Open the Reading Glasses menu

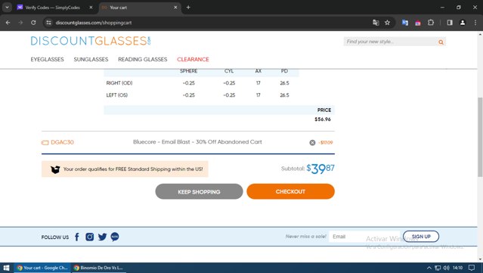pos(143,60)
